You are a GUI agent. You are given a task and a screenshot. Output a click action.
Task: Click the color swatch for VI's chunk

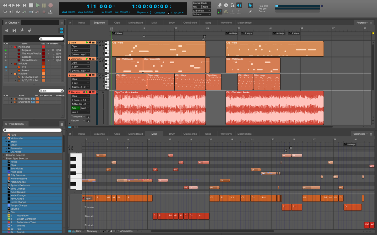43,67
